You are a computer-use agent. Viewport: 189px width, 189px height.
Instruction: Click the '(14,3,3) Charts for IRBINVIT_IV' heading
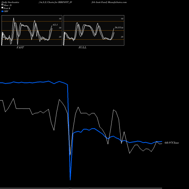[55, 2]
